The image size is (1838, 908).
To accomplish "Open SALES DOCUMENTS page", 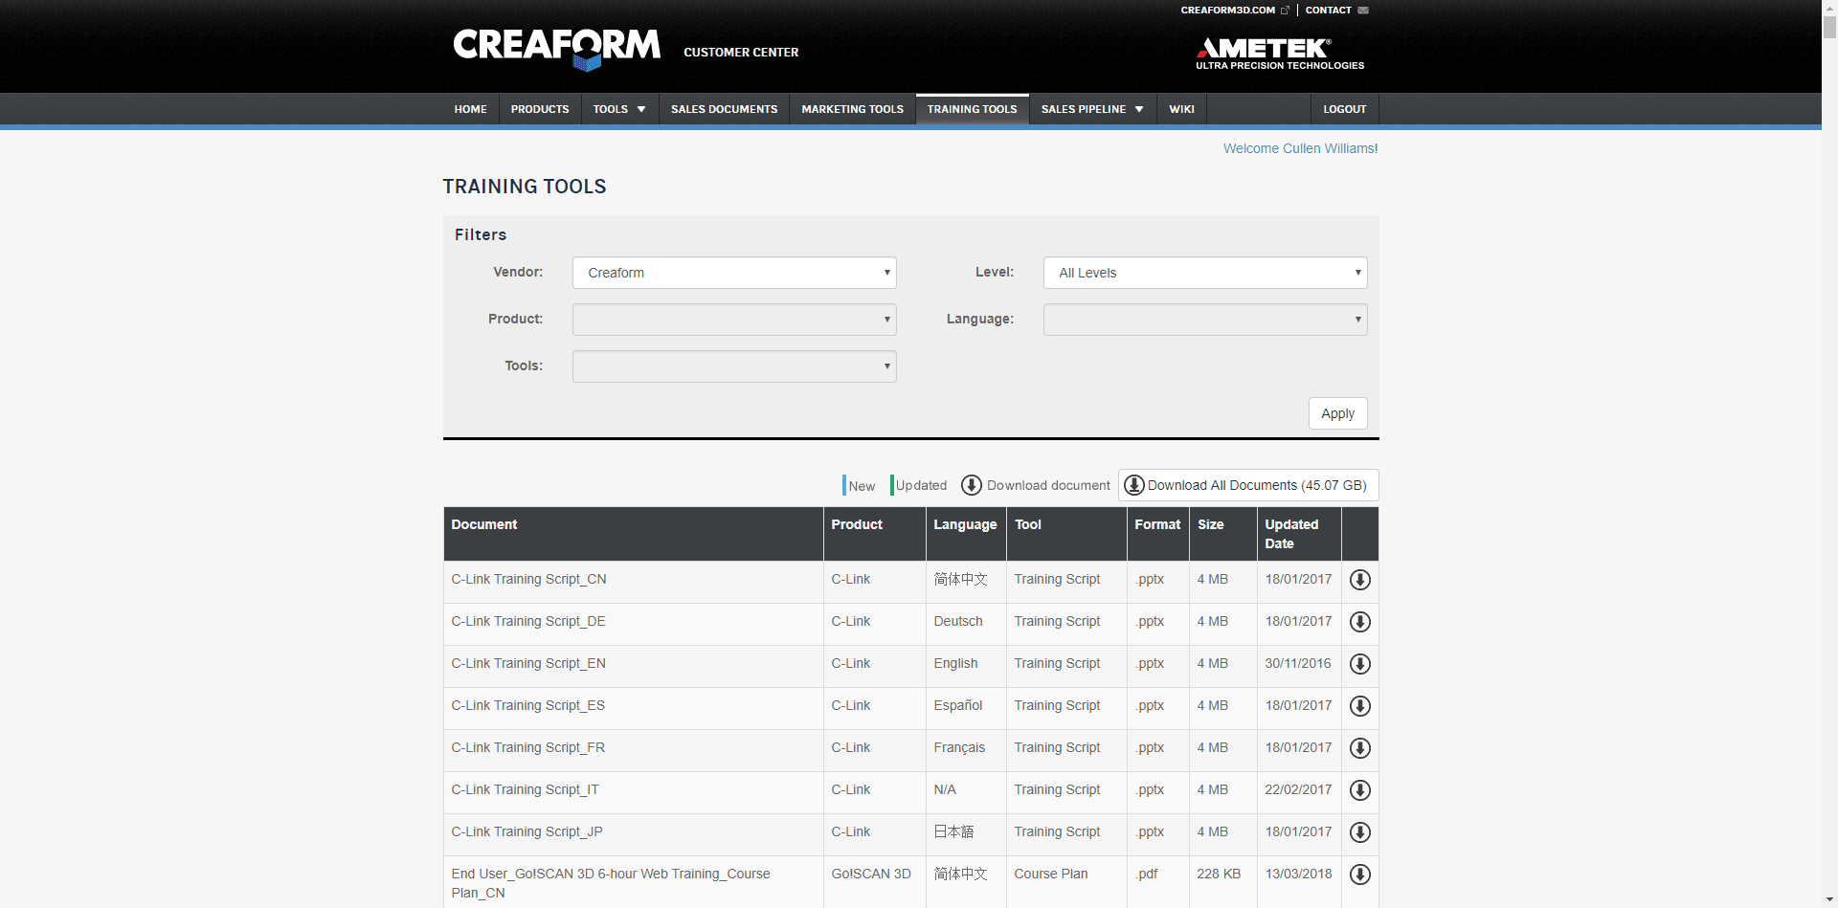I will tap(724, 109).
